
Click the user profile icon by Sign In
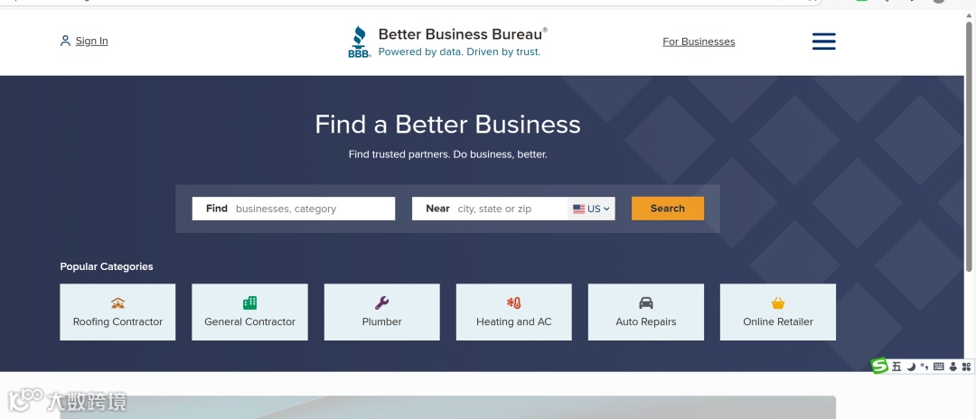pyautogui.click(x=65, y=41)
